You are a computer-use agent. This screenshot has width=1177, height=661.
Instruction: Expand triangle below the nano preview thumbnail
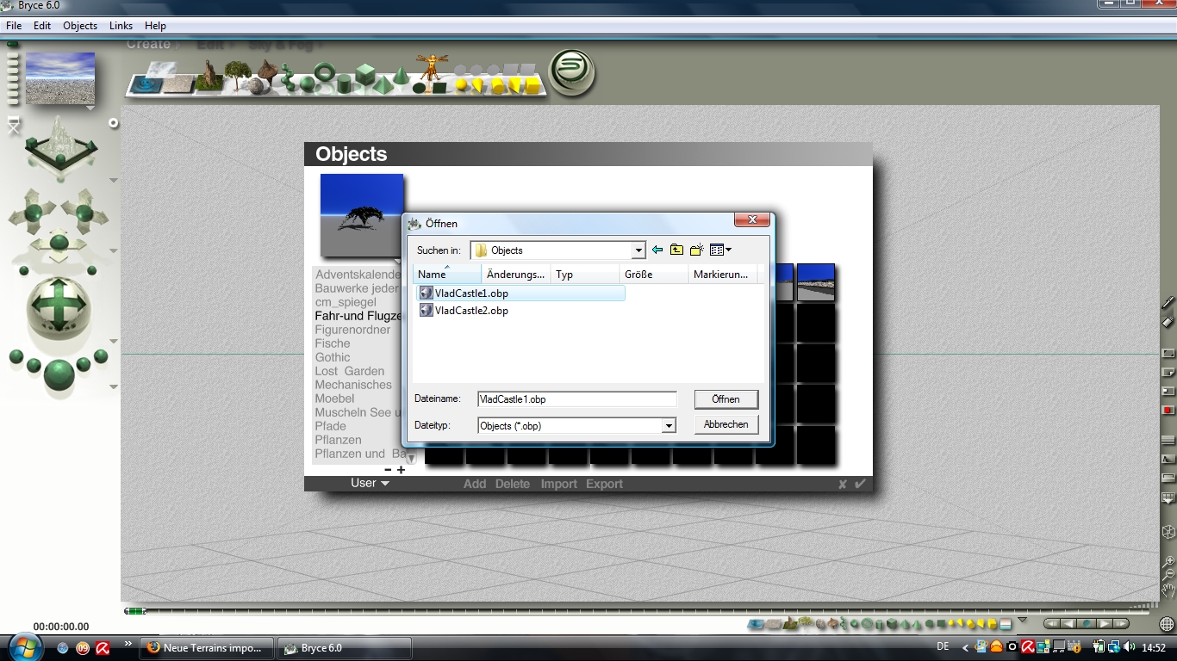(x=90, y=108)
